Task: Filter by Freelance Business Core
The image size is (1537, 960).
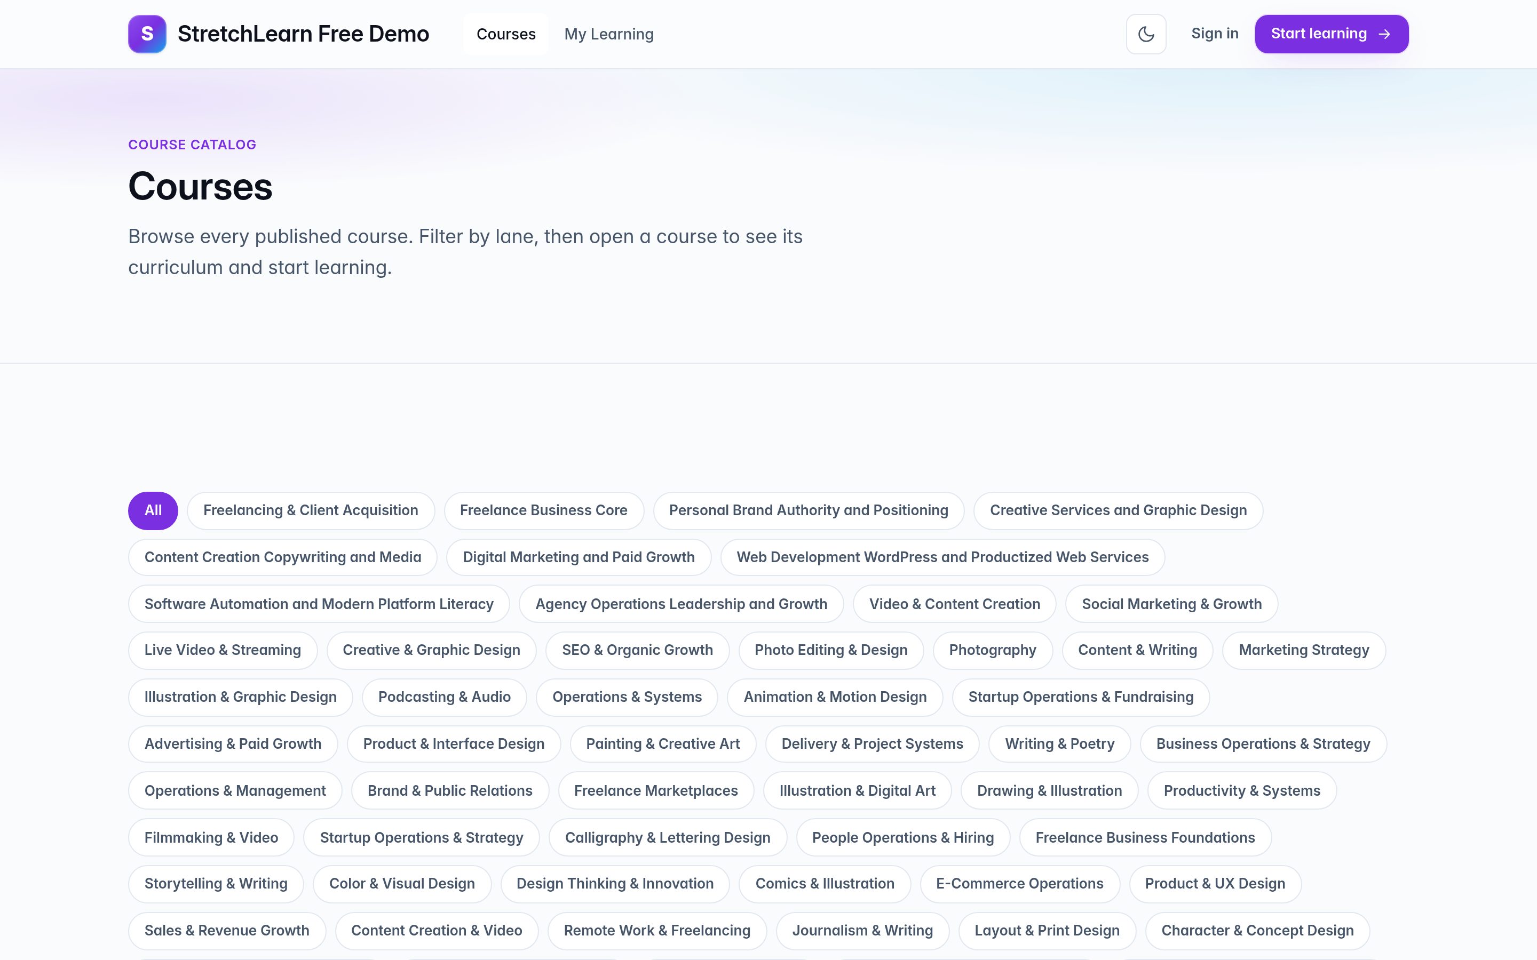Action: (544, 510)
